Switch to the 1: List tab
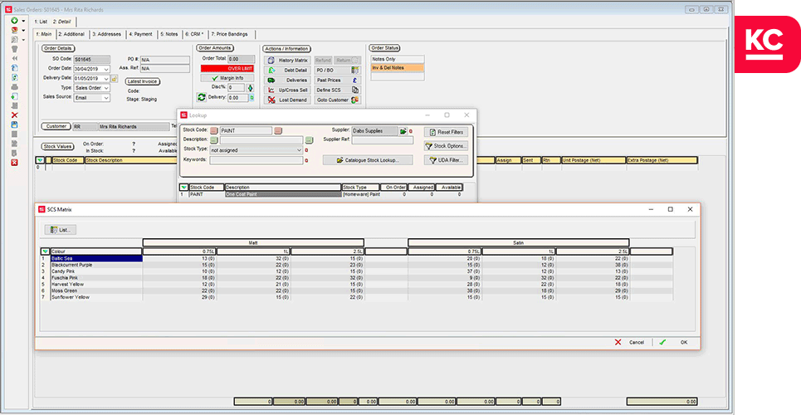801x415 pixels. click(x=41, y=22)
